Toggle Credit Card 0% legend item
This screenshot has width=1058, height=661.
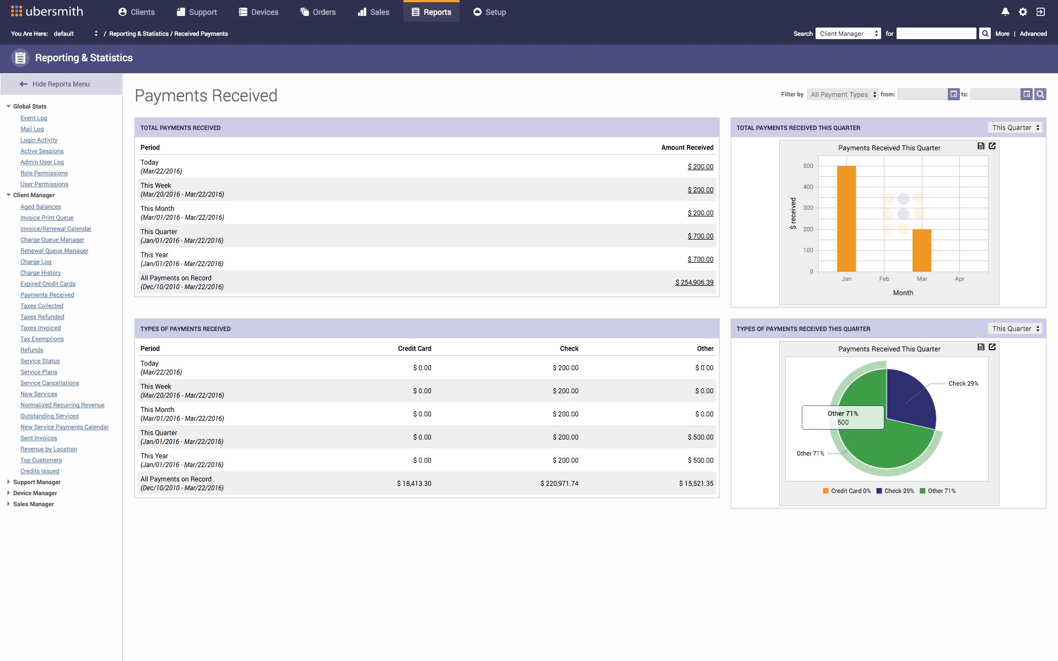click(846, 491)
